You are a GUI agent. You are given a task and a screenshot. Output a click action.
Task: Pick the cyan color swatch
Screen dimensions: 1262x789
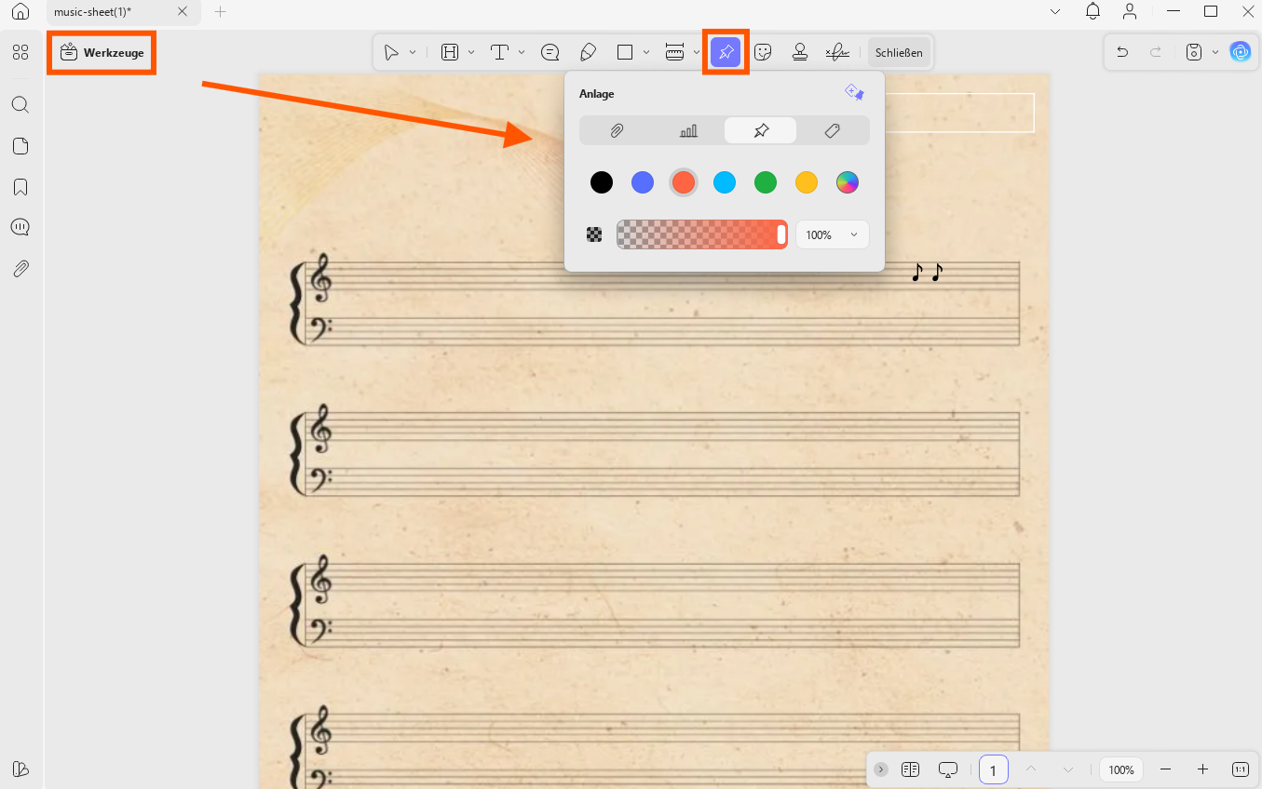pyautogui.click(x=725, y=182)
